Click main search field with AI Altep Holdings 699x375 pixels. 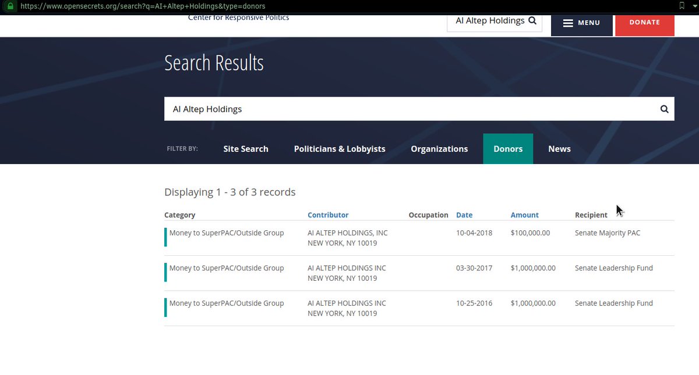[x=419, y=109]
